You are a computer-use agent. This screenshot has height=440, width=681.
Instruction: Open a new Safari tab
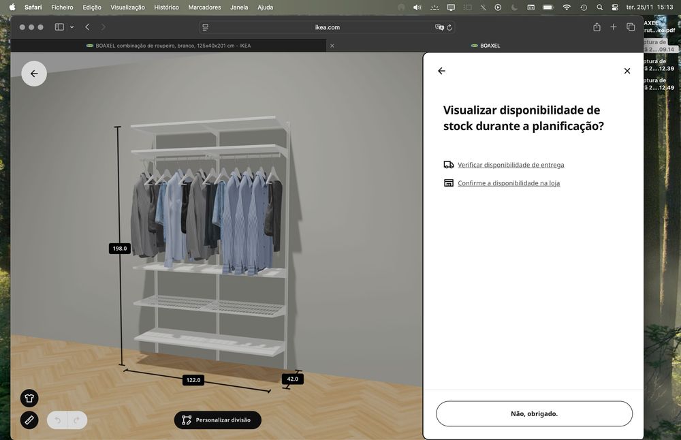tap(614, 27)
